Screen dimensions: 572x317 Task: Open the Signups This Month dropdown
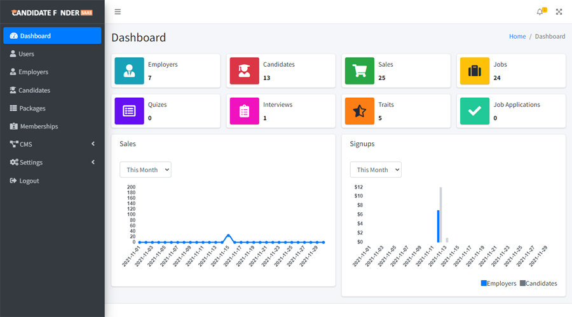pos(376,170)
